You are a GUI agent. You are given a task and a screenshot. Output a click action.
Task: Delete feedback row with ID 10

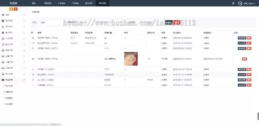point(249,75)
